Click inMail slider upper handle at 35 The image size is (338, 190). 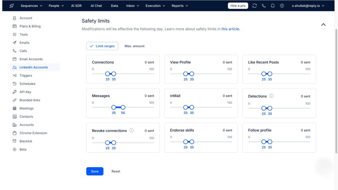click(x=192, y=107)
